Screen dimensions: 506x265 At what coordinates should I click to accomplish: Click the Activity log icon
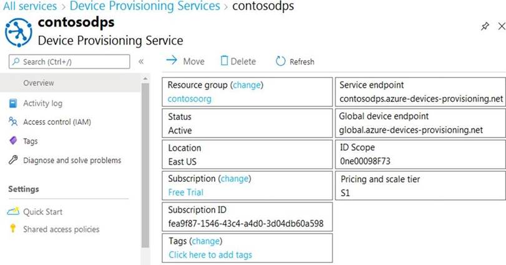coord(12,103)
